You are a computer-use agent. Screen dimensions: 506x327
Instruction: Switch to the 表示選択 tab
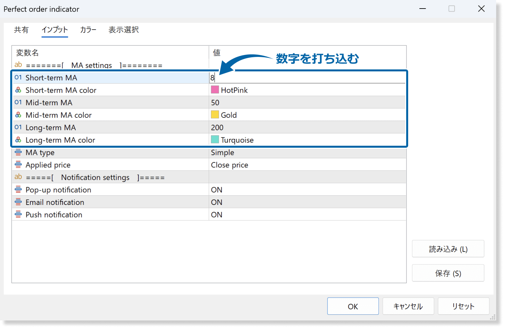pyautogui.click(x=124, y=30)
